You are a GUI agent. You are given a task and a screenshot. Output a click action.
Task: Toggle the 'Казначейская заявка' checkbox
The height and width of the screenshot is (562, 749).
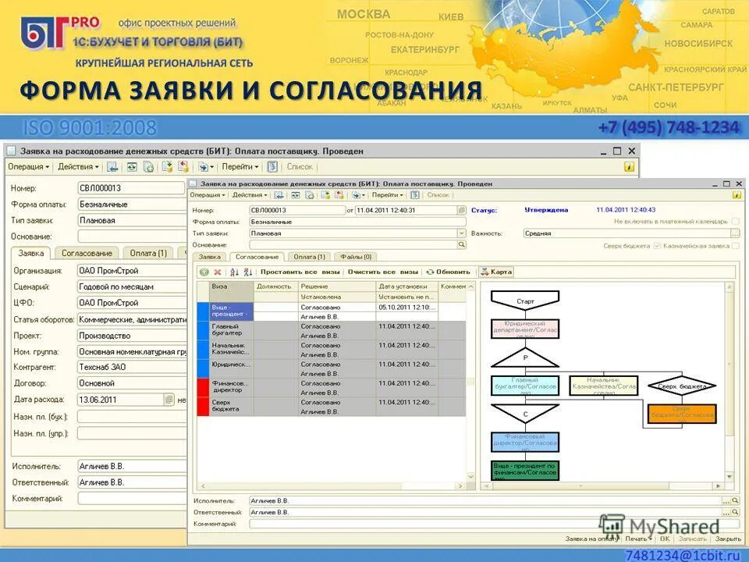[x=735, y=246]
